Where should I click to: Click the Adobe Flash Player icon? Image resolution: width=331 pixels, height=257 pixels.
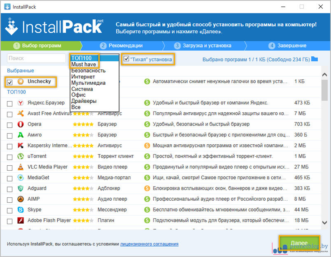pos(21,220)
